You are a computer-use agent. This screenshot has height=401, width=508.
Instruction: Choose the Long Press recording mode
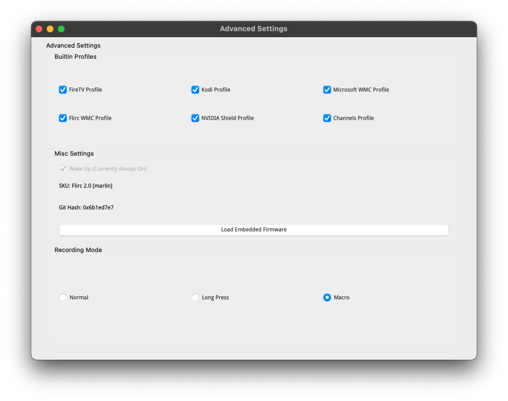[195, 297]
